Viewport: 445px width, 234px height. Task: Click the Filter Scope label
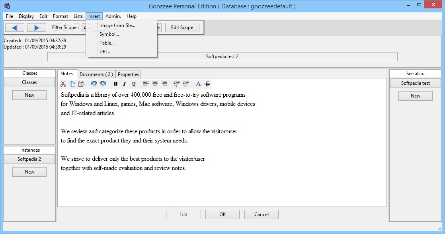65,27
